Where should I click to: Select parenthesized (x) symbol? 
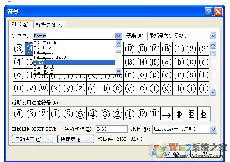click(x=56, y=88)
